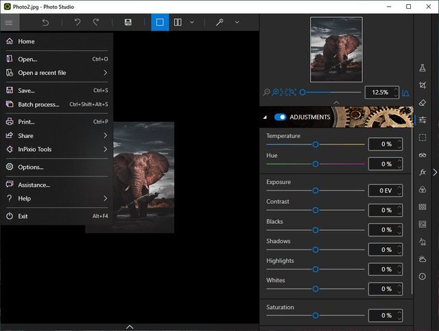Viewport: 439px width, 331px height.
Task: Collapse the right panel arrow
Action: tap(435, 172)
